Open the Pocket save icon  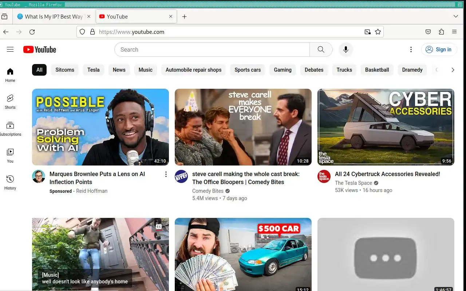[x=428, y=32]
